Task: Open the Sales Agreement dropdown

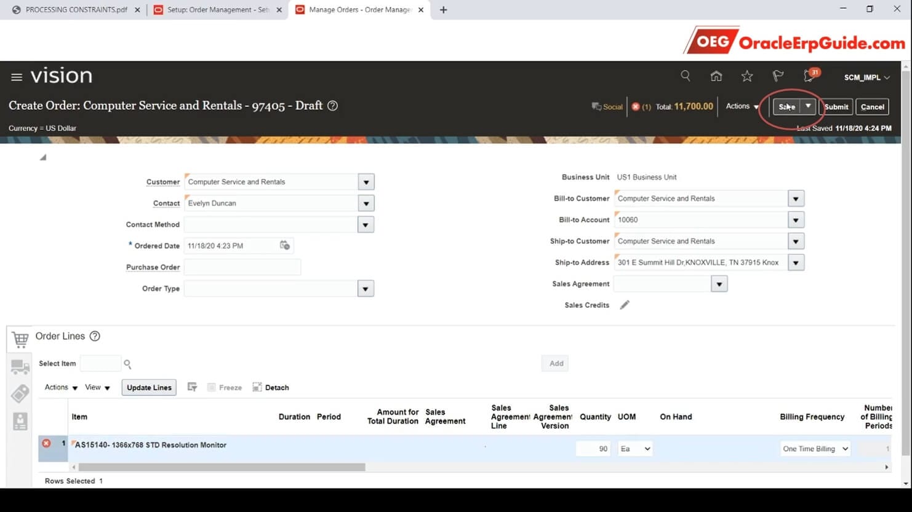Action: click(719, 284)
